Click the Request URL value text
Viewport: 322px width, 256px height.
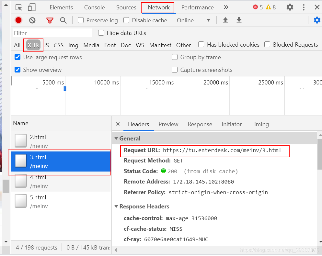click(222, 150)
